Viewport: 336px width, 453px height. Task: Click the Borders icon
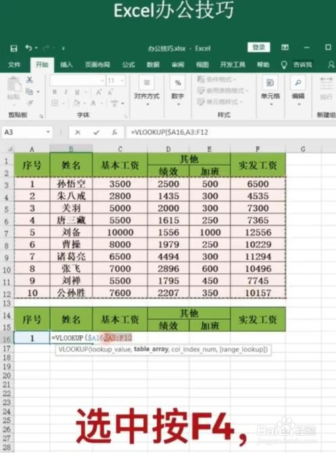click(55, 103)
